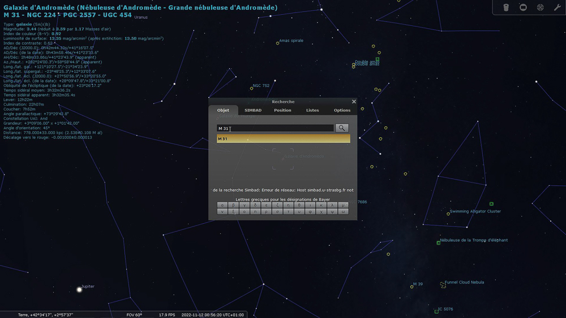The height and width of the screenshot is (318, 566).
Task: Click date 2022-11-12 00:56:20 UTC+01:00
Action: coord(213,315)
